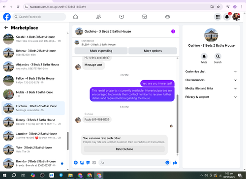
Task: Open Windows taskbar search
Action: [14, 175]
